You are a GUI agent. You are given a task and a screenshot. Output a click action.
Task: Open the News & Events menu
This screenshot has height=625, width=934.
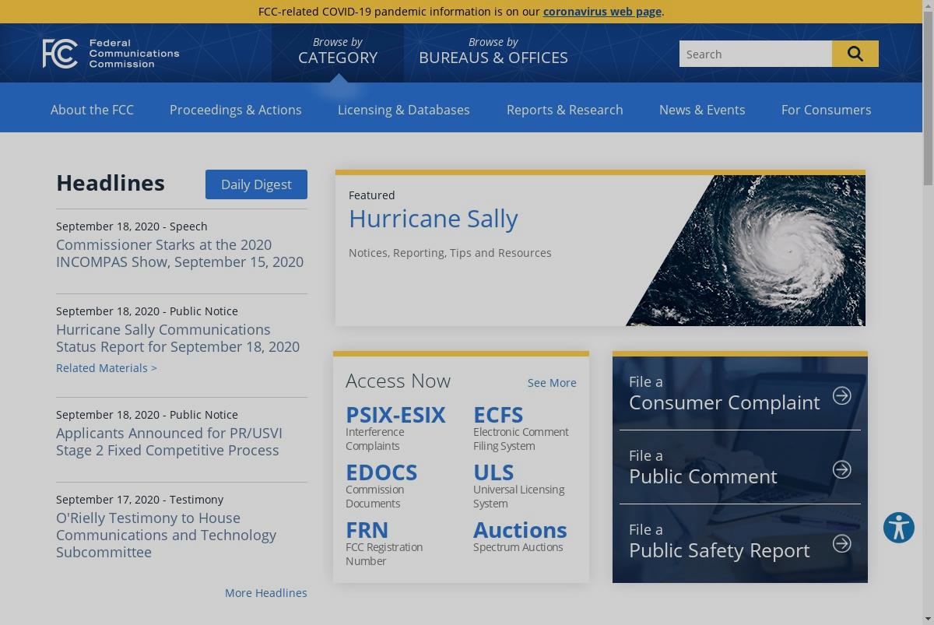click(x=702, y=110)
